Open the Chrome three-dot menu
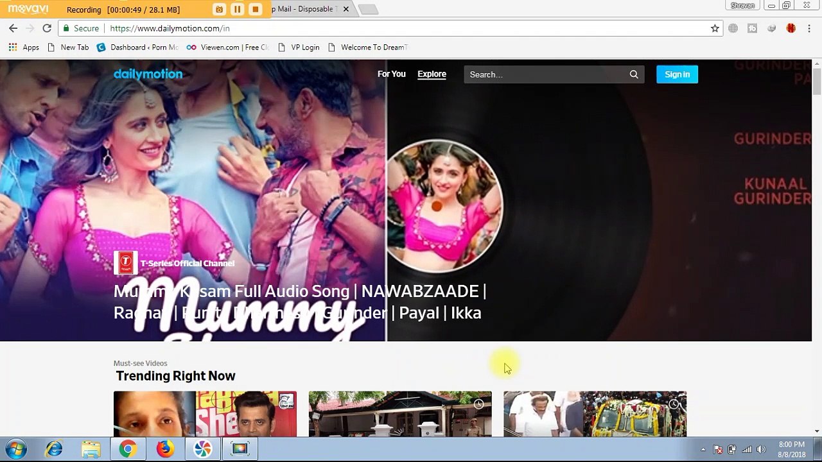The height and width of the screenshot is (462, 822). 809,28
